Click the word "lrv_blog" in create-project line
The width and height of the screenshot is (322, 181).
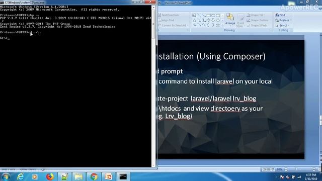point(245,99)
